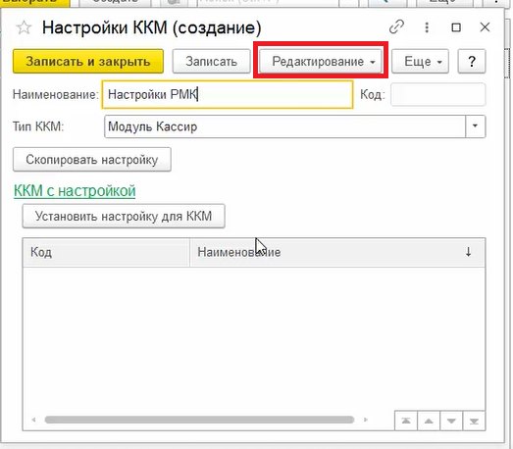
Task: Sort table by Наименование column header
Action: coord(337,252)
